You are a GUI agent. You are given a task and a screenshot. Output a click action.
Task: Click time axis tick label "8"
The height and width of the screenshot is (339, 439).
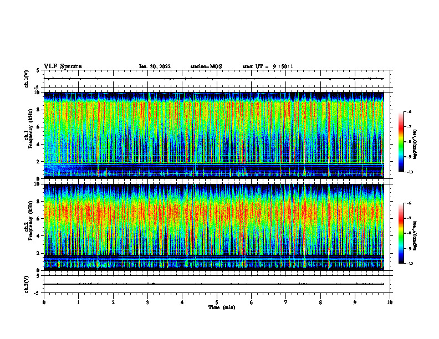point(320,302)
